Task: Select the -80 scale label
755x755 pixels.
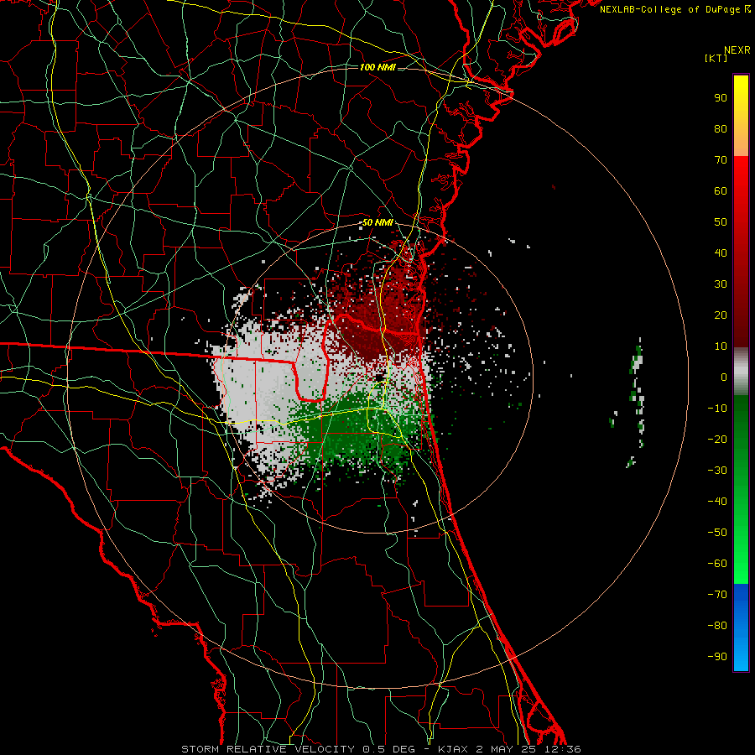Action: [x=717, y=626]
